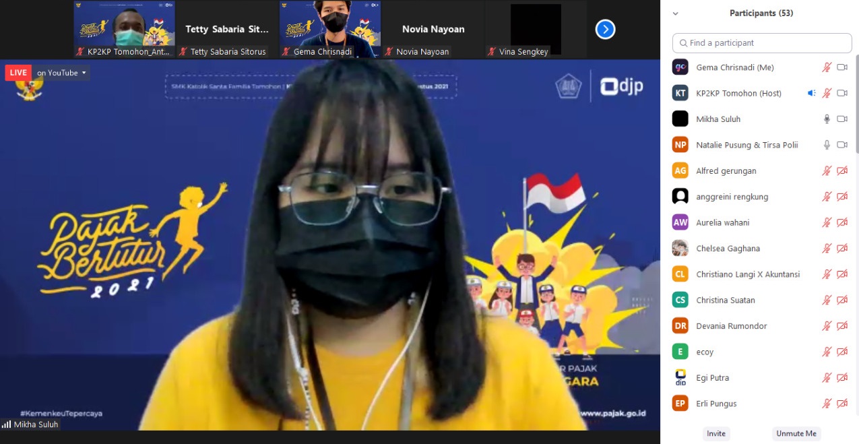Click the next-page arrow in the video strip
This screenshot has width=859, height=444.
tap(605, 30)
